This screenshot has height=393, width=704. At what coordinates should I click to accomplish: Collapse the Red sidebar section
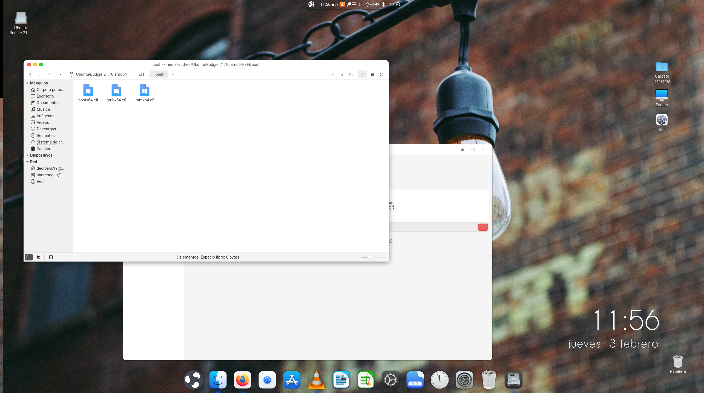[x=27, y=162]
